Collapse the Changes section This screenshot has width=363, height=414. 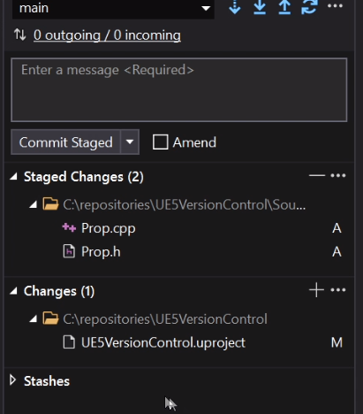[13, 291]
